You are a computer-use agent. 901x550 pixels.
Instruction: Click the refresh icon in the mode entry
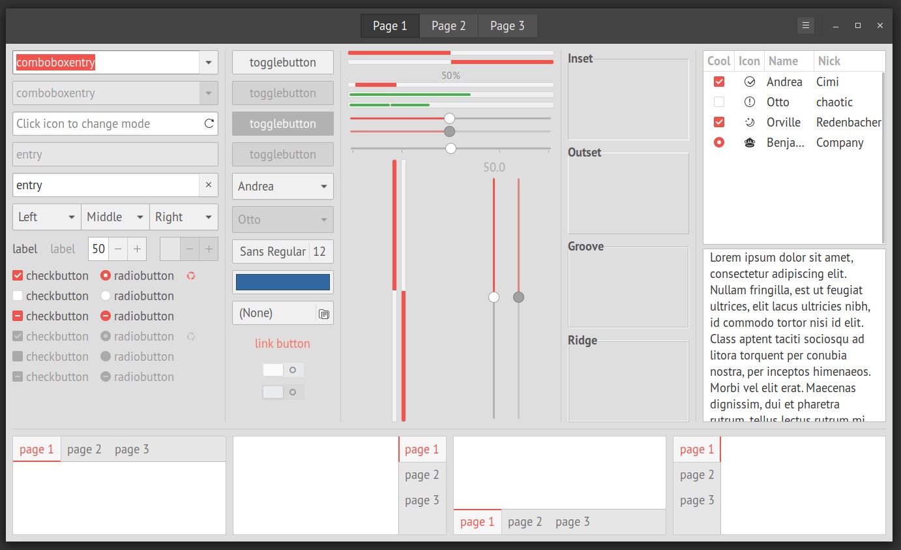(x=209, y=123)
